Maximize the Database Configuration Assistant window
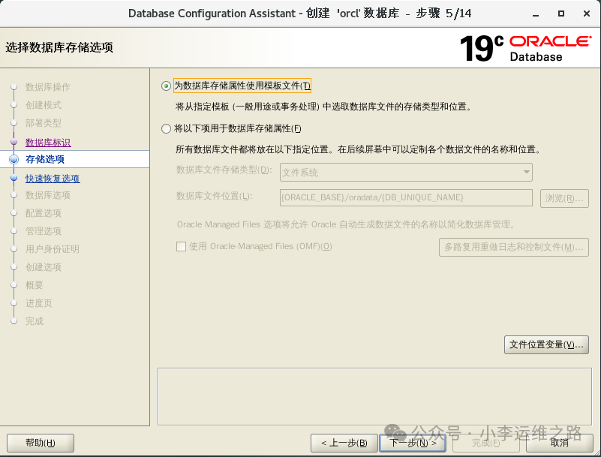 tap(561, 14)
